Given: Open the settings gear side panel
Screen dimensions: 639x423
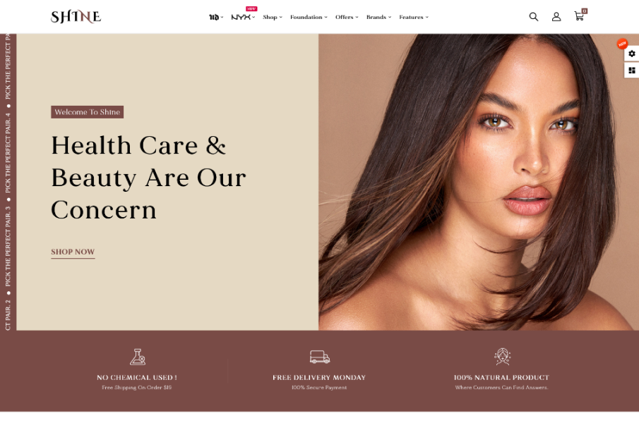Looking at the screenshot, I should (632, 54).
